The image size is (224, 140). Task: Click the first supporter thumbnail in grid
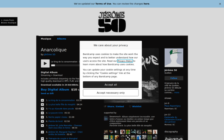[x=106, y=132]
